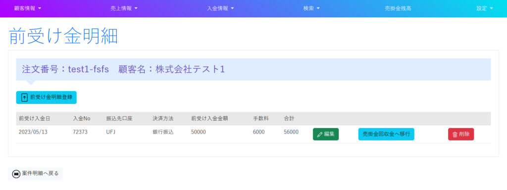Expand the 設定 menu
The image size is (507, 190).
point(485,9)
